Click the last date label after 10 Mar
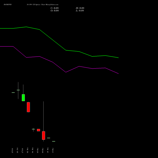Viewport: 158px width, 158px height. click(x=53, y=150)
